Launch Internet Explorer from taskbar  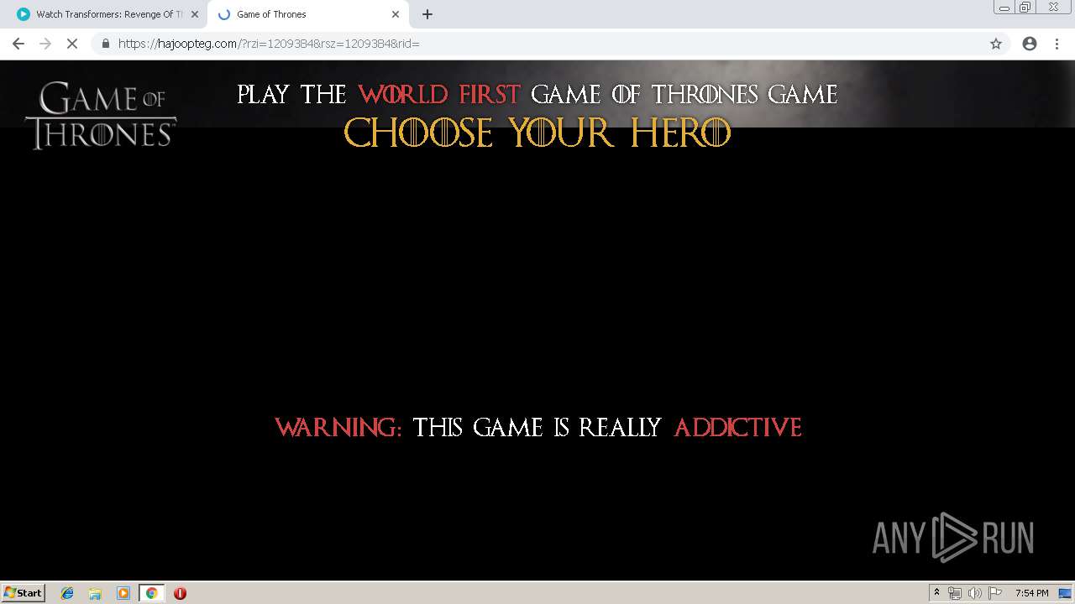tap(67, 593)
